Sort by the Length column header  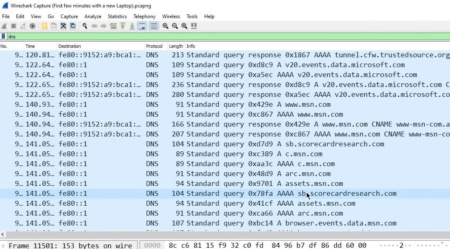176,46
